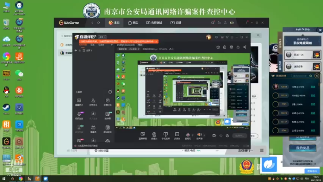The image size is (323, 182).
Task: Click link on 7785 hero row
Action: pos(313,104)
